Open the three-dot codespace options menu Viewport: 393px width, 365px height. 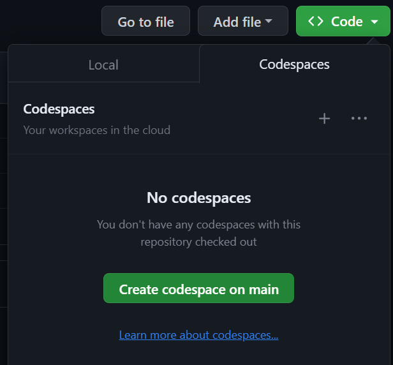[x=359, y=118]
